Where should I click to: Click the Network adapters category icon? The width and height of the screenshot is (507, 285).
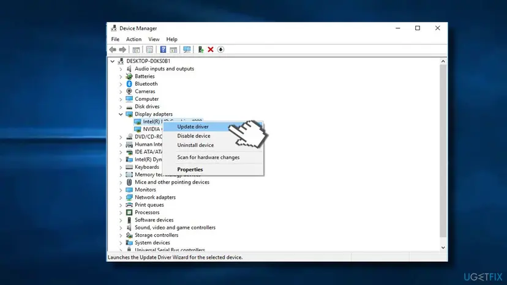coord(129,197)
